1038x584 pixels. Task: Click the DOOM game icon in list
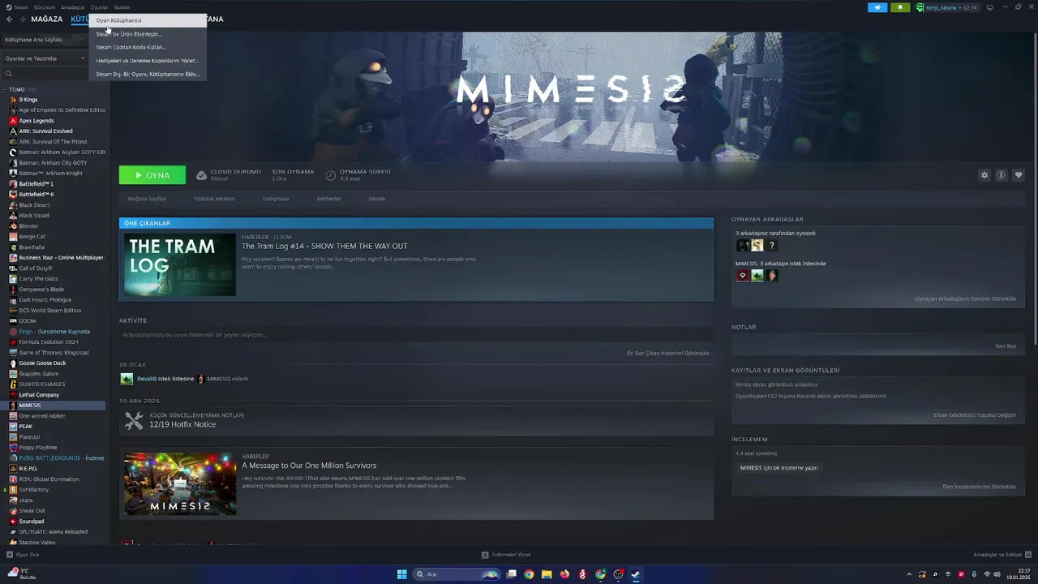point(13,321)
